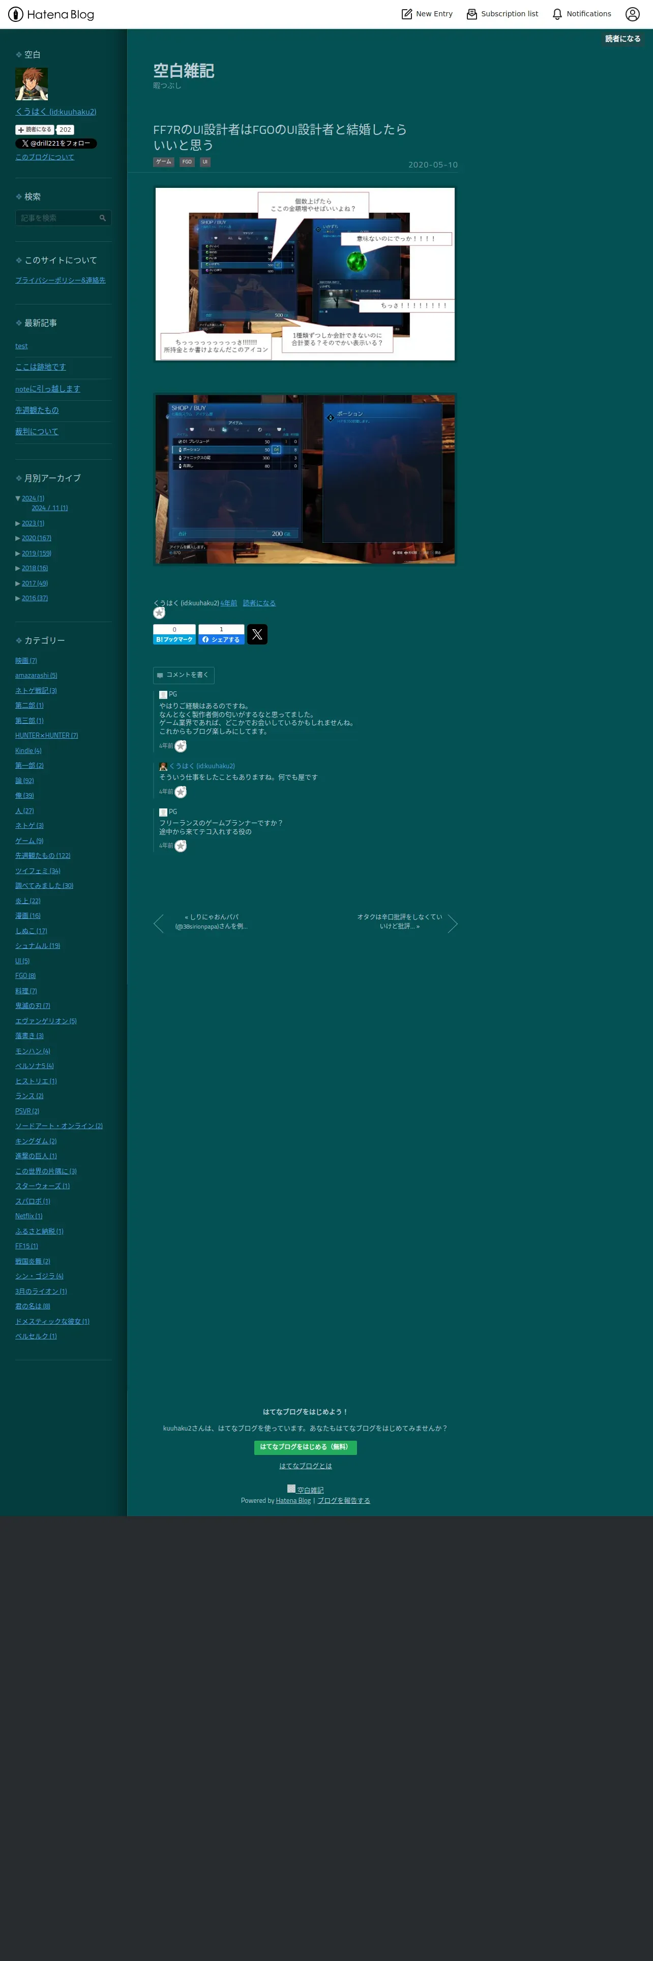Click 読者になる link under article
Image resolution: width=653 pixels, height=1961 pixels.
click(259, 603)
